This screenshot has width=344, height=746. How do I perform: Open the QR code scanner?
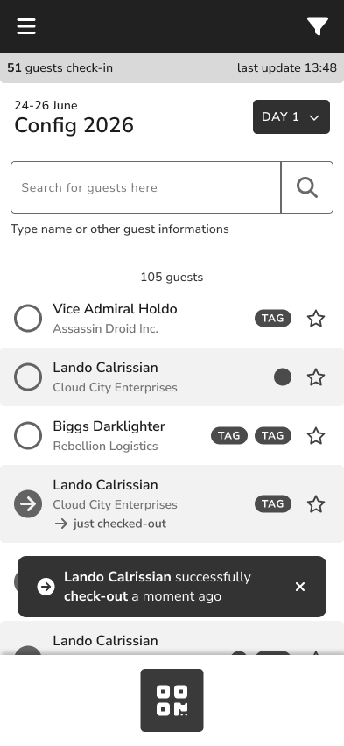(172, 700)
